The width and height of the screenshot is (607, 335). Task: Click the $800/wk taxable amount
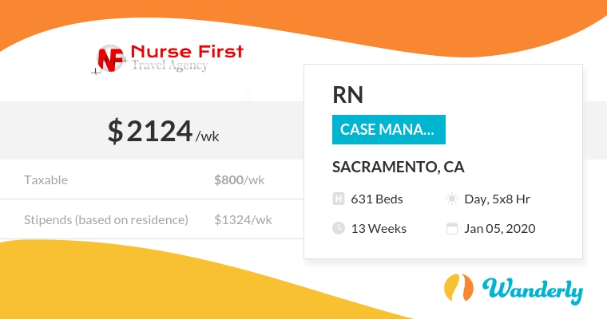point(239,179)
